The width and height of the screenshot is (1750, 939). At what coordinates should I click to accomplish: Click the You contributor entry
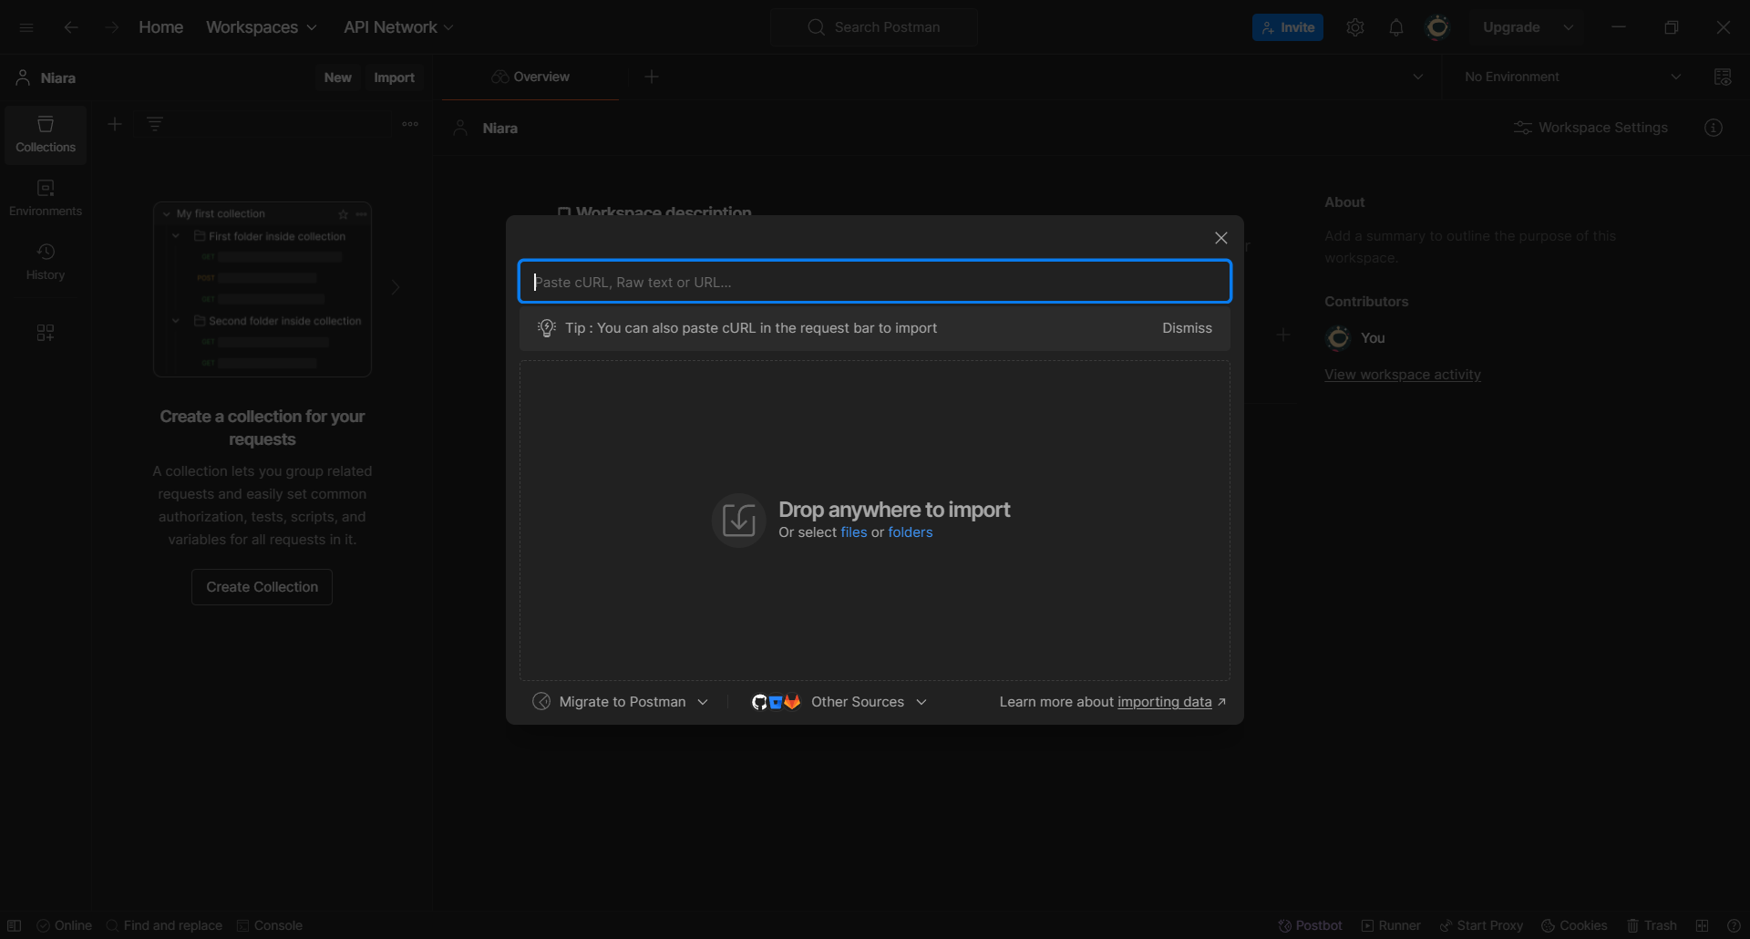[1355, 337]
